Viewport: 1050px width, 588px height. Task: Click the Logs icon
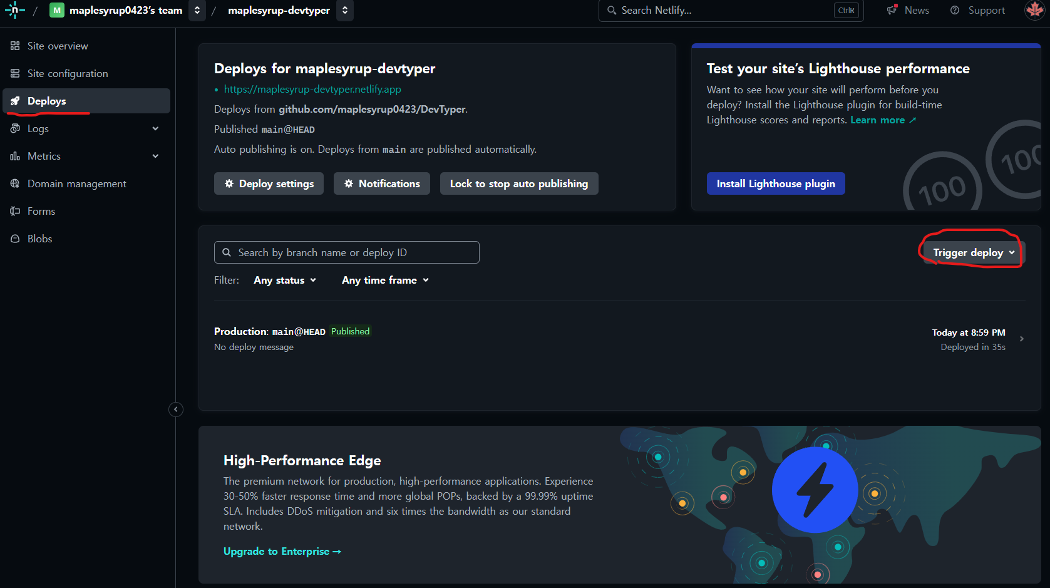coord(15,128)
